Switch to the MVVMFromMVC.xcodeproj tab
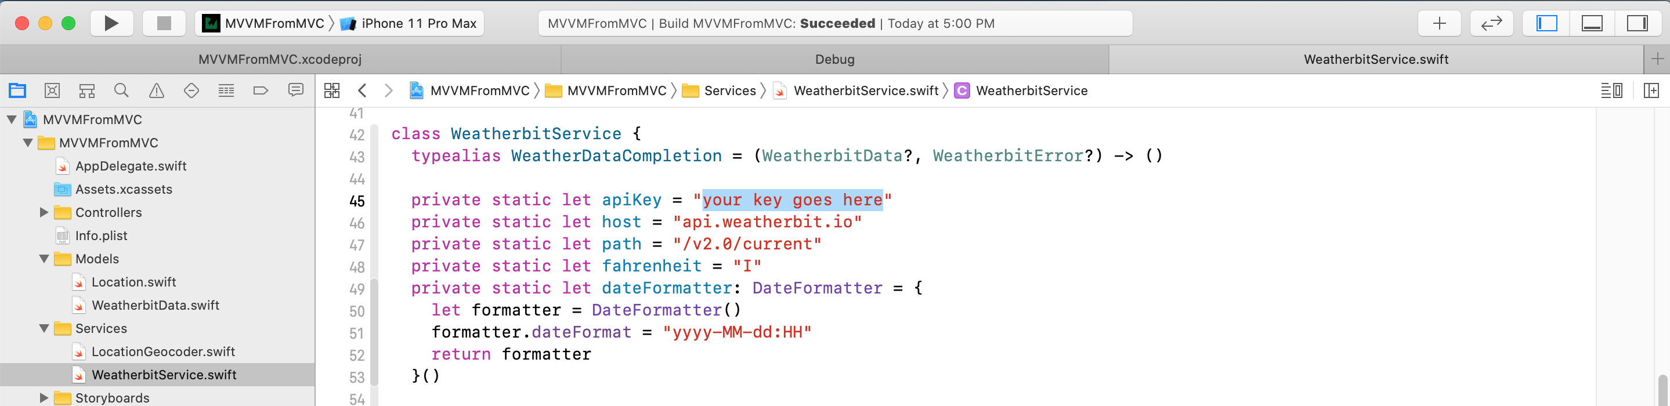 click(x=280, y=60)
